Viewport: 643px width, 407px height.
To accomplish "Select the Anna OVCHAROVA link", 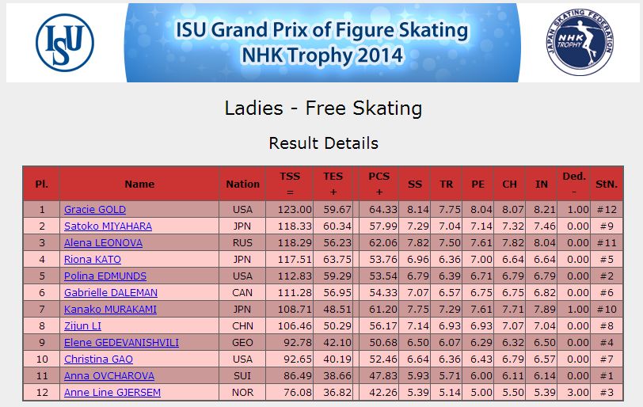I will [x=109, y=376].
